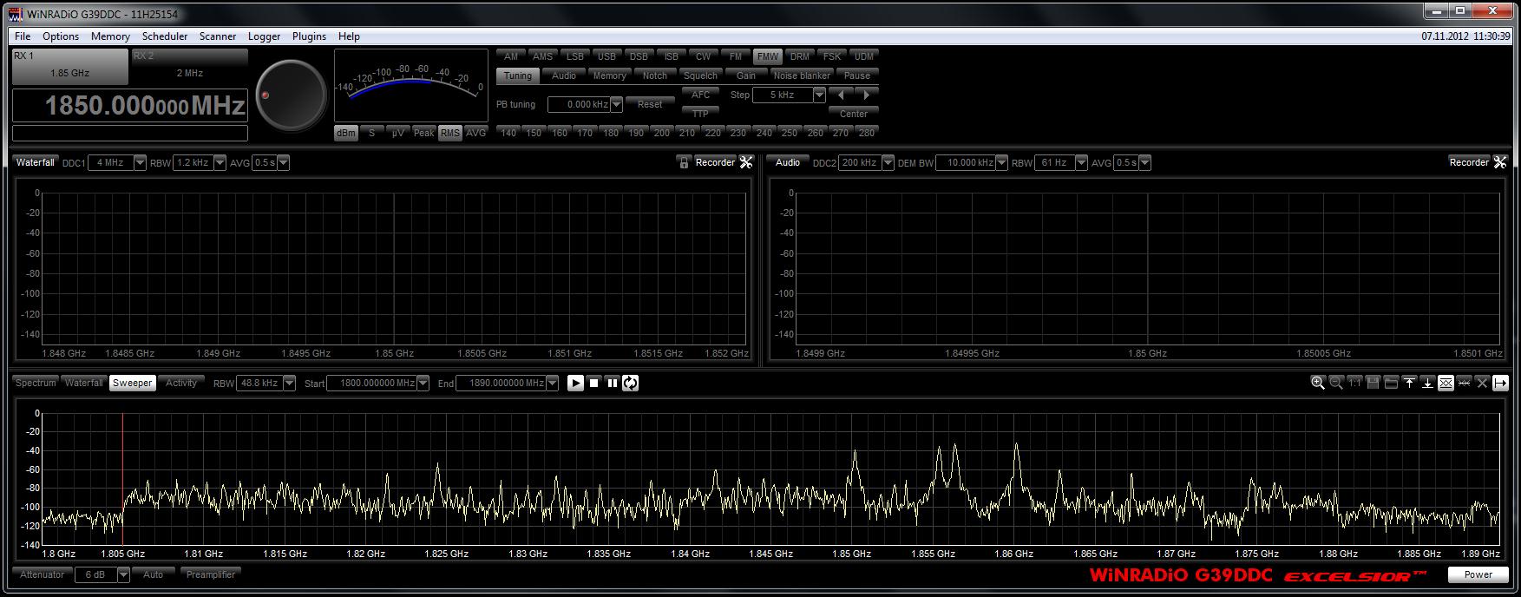Select FMW demodulation mode
Image resolution: width=1521 pixels, height=597 pixels.
(768, 56)
